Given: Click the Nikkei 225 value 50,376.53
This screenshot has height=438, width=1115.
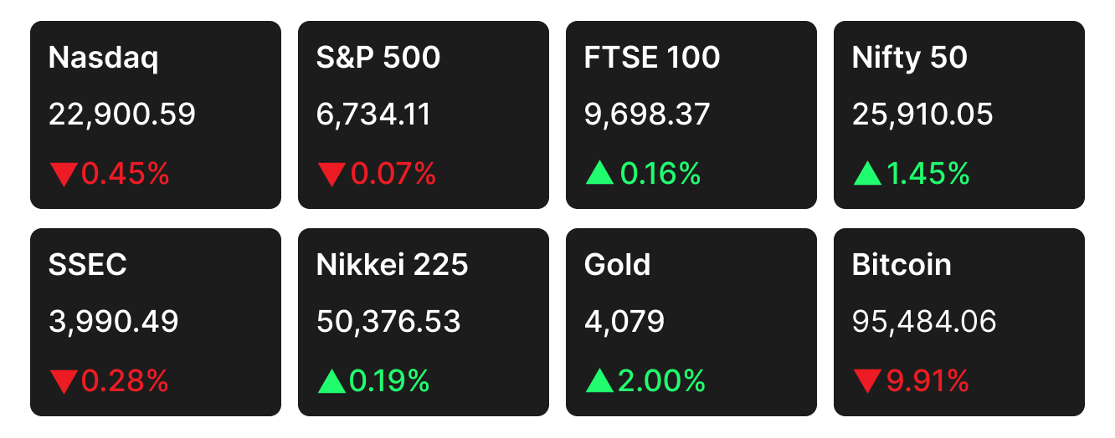Looking at the screenshot, I should coord(388,322).
